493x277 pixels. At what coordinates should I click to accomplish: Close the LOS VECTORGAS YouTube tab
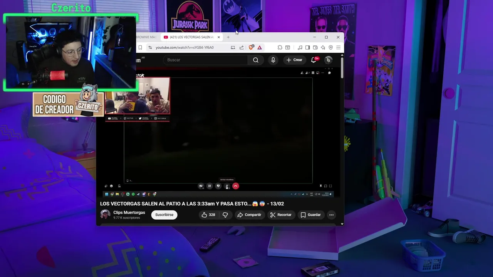pos(219,37)
